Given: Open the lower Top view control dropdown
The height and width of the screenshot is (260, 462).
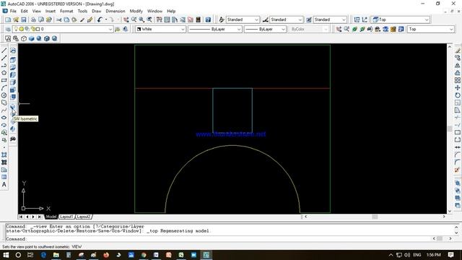Looking at the screenshot, I should [451, 29].
